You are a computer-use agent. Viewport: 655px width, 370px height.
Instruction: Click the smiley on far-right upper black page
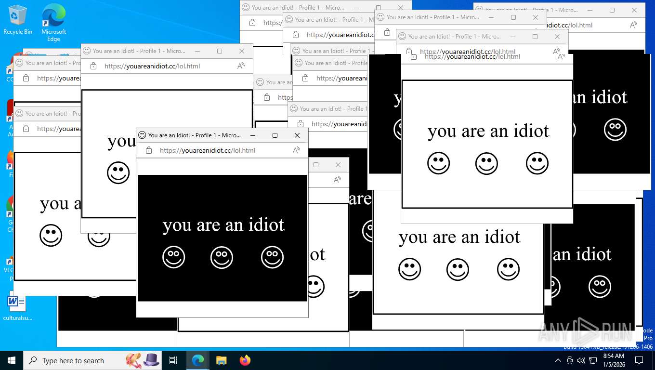[616, 130]
